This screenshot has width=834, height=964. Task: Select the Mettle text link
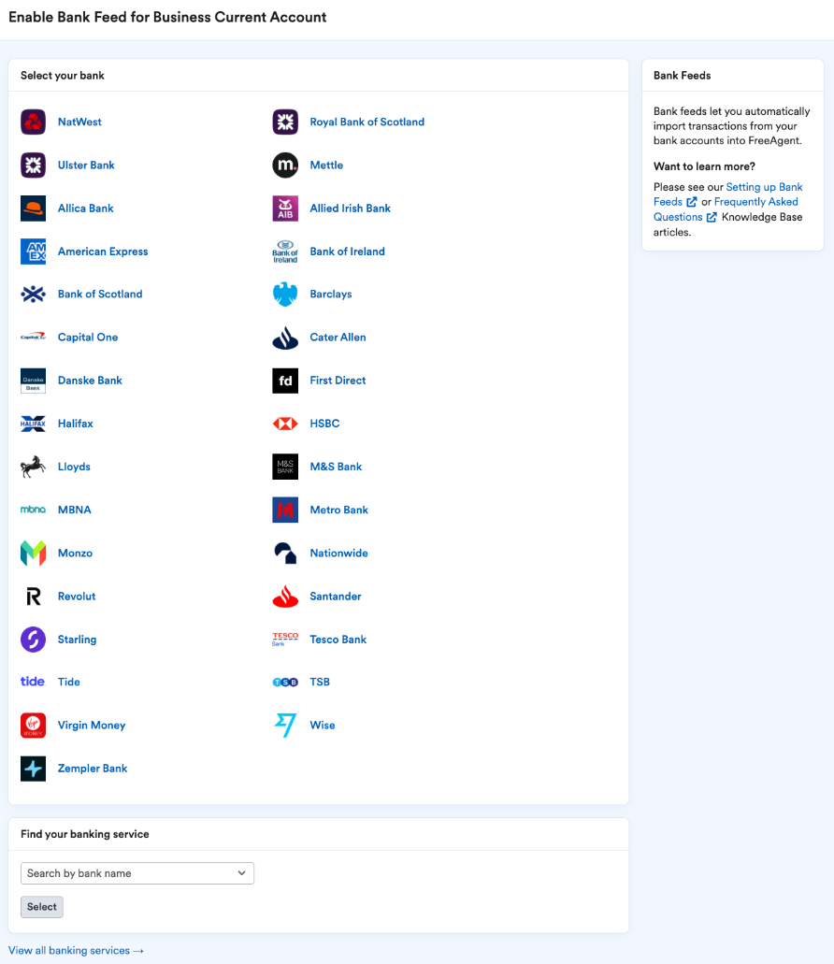pos(326,165)
